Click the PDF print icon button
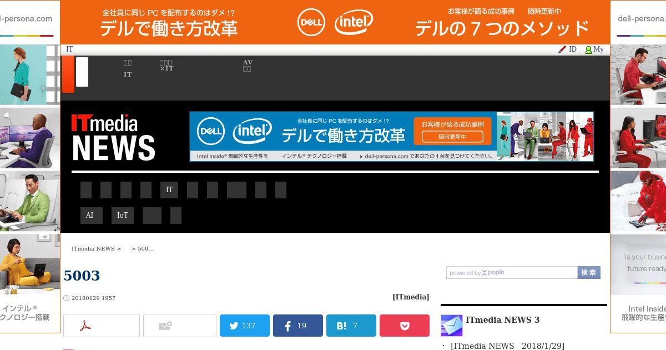666x350 pixels. click(x=102, y=326)
